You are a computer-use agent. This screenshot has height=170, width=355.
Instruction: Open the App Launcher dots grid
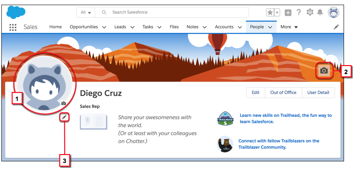click(x=13, y=27)
